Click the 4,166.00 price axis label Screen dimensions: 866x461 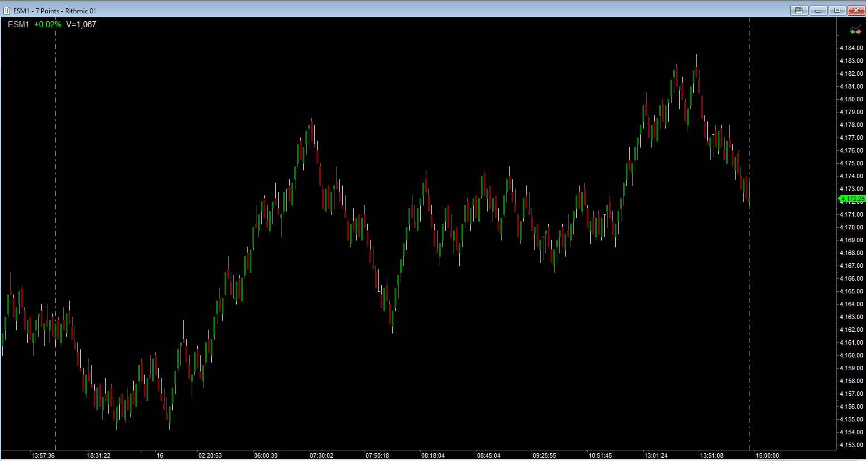coord(852,278)
